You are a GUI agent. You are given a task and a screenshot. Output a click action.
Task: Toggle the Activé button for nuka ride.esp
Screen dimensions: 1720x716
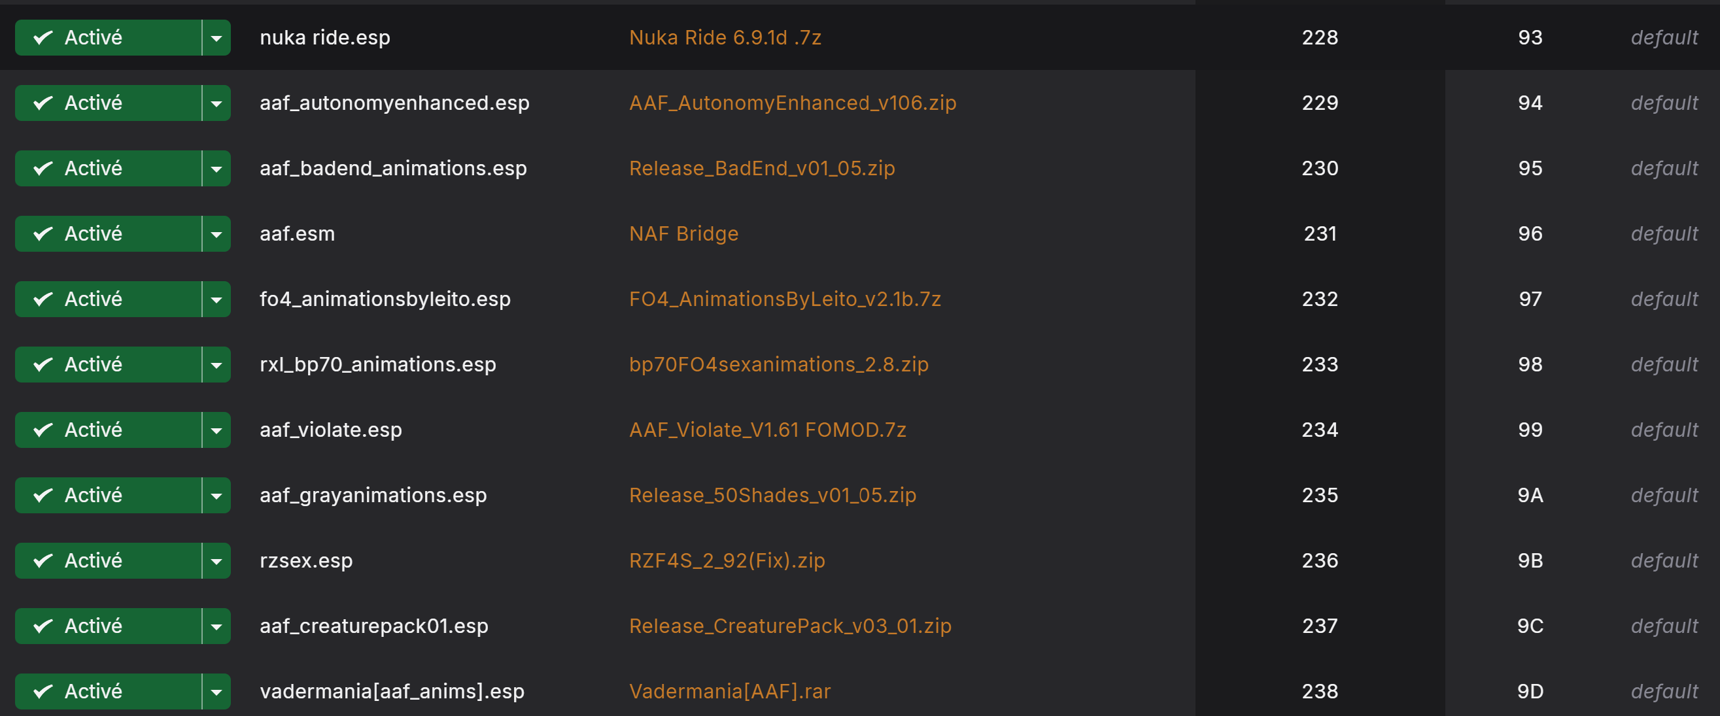coord(107,37)
